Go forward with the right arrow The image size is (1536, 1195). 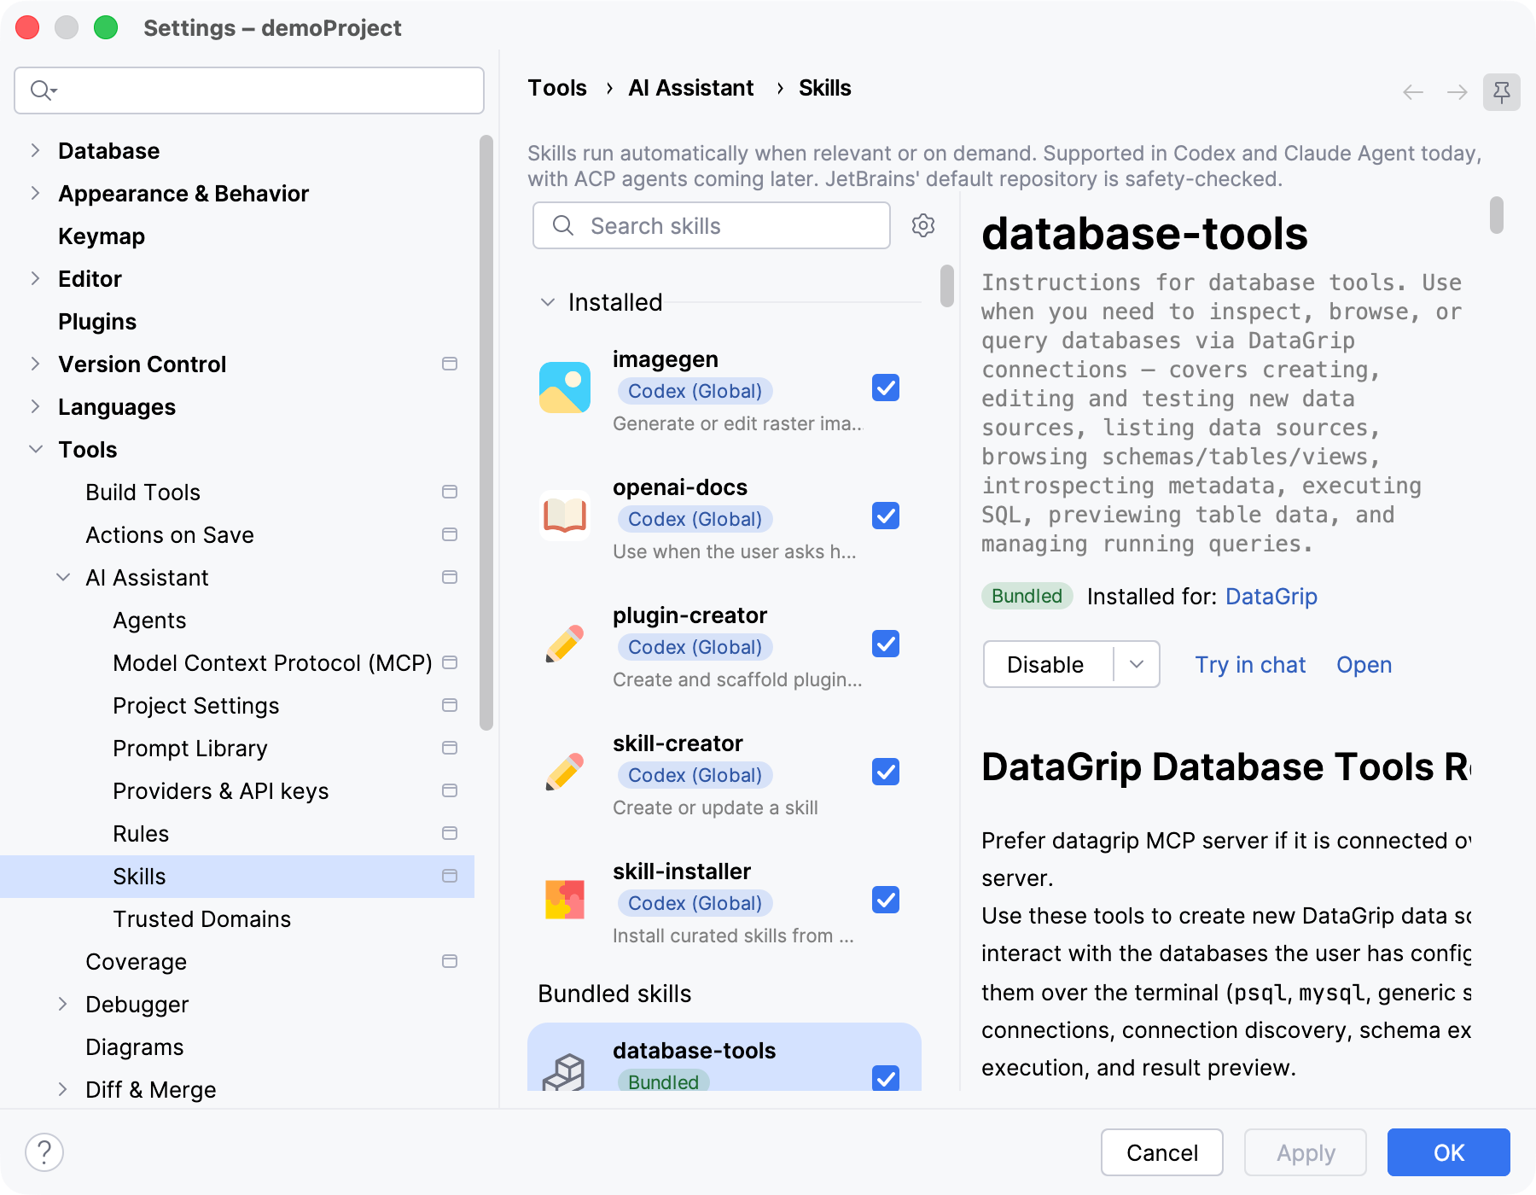pyautogui.click(x=1457, y=92)
